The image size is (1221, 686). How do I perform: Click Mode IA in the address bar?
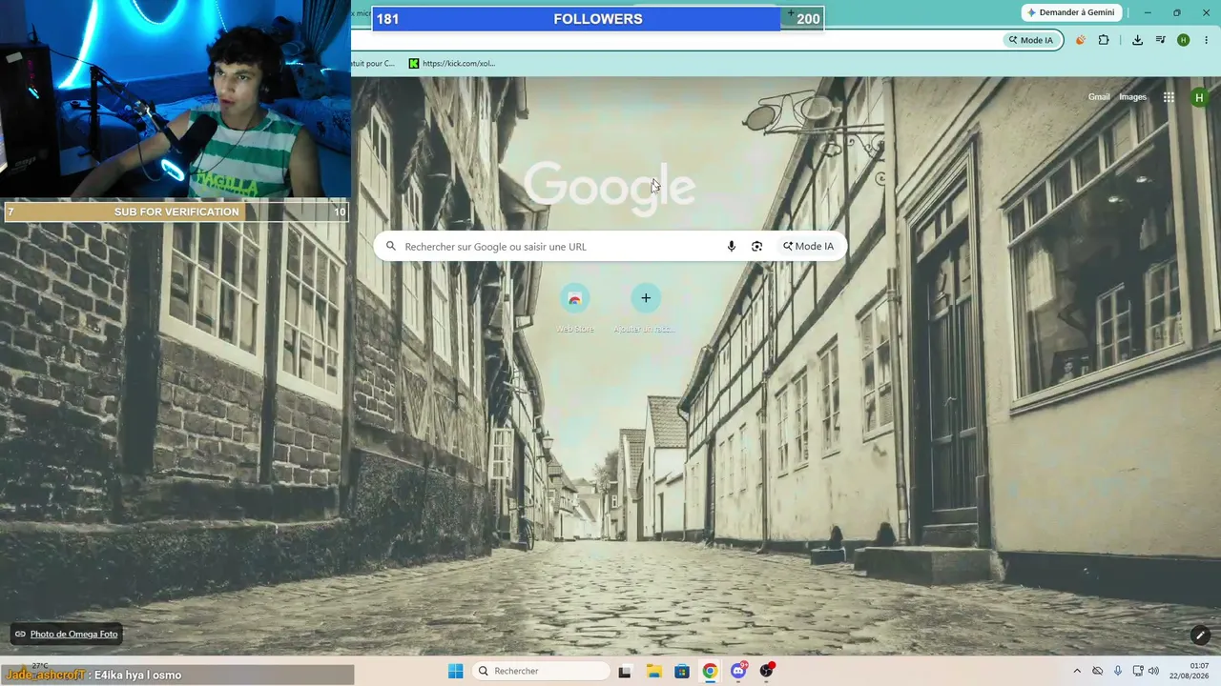(x=1030, y=40)
